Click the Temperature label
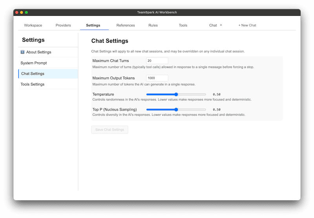This screenshot has height=218, width=314. click(103, 94)
